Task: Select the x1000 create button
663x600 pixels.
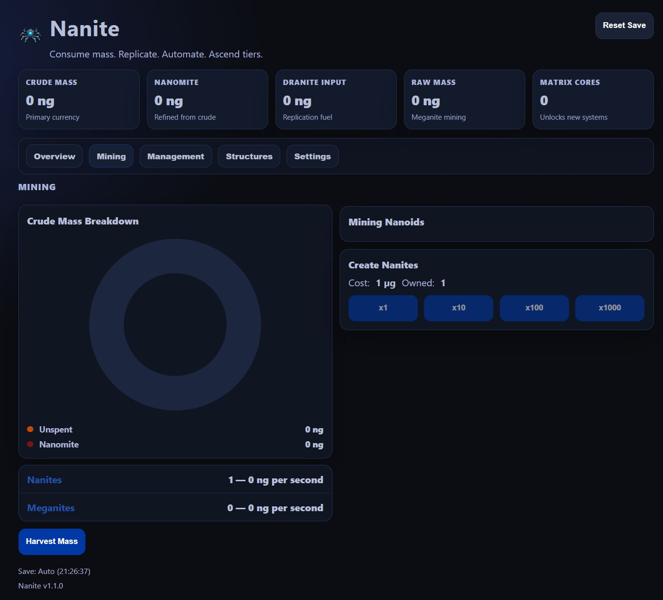Action: pyautogui.click(x=610, y=308)
